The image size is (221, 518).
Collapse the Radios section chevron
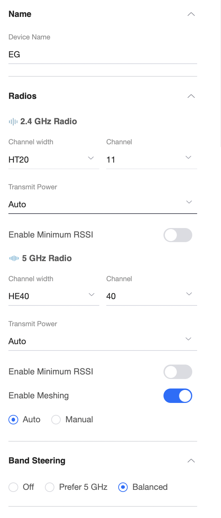coord(191,96)
